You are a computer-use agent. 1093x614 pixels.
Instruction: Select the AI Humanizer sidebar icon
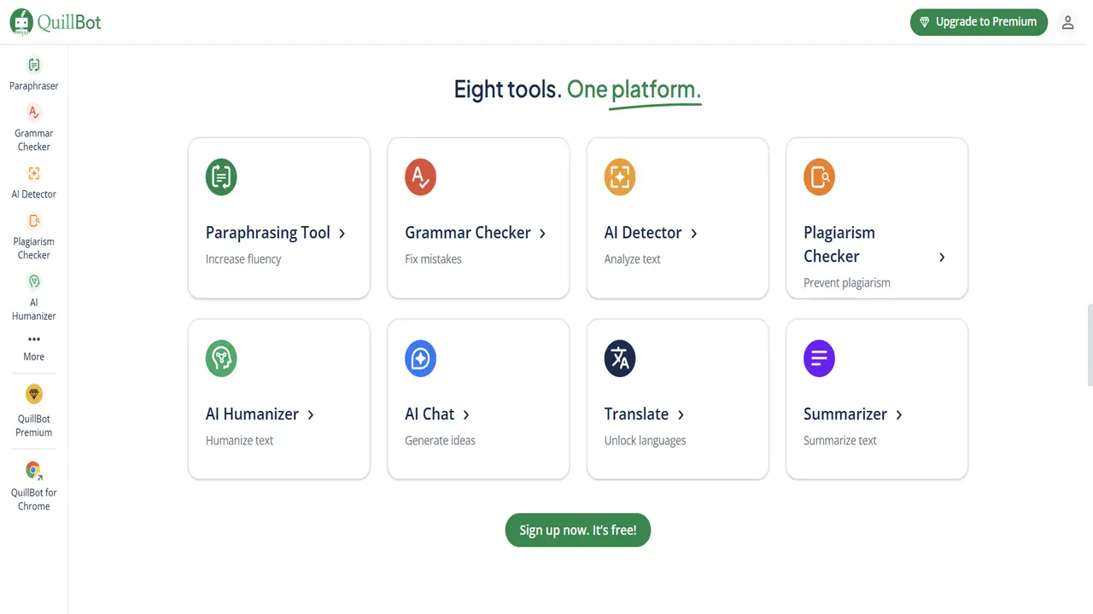coord(33,281)
